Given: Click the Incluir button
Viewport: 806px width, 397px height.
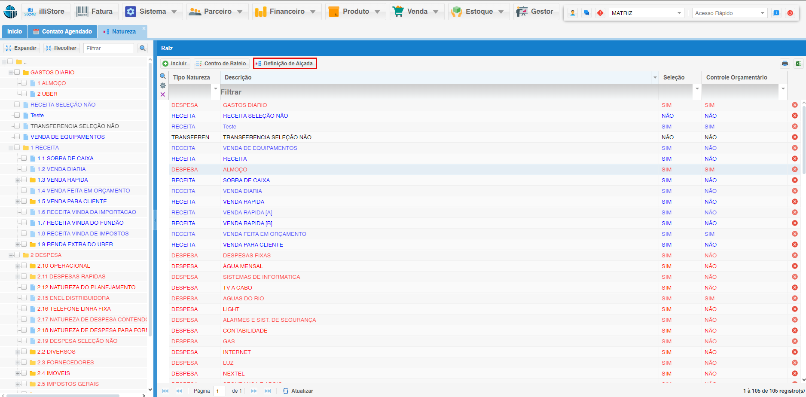Looking at the screenshot, I should (x=174, y=64).
